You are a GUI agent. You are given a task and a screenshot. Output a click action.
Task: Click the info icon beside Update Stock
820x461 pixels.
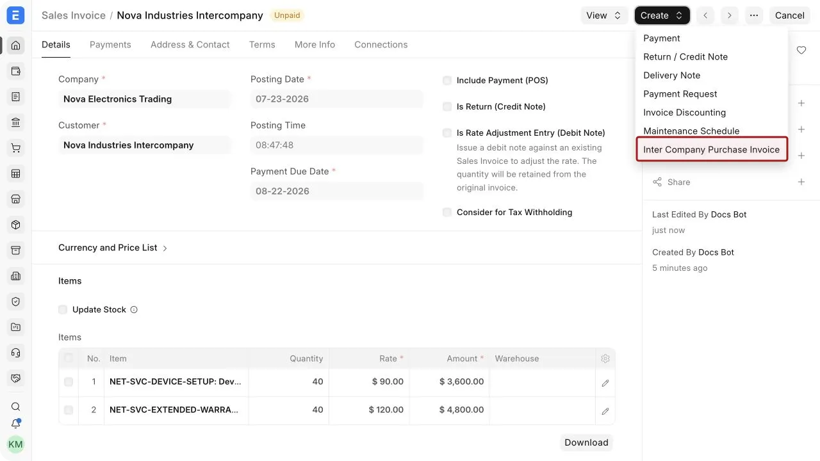(134, 310)
